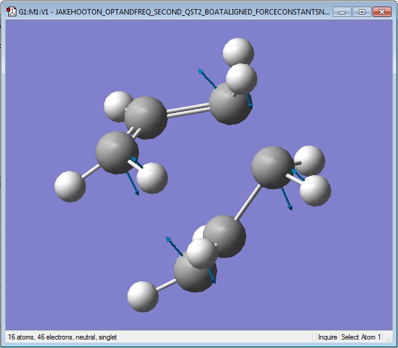Minimize the G1:M1:V1 molecule window

[342, 11]
